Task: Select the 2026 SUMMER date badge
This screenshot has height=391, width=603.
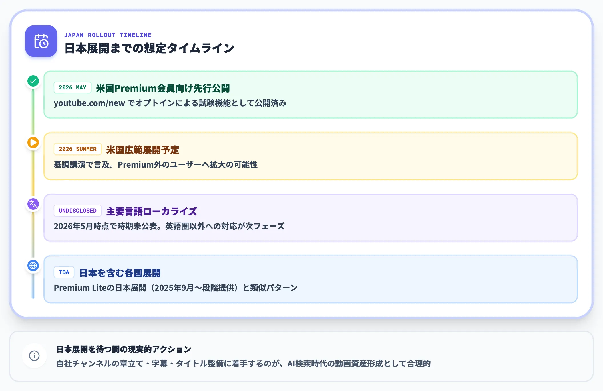Action: [x=78, y=149]
